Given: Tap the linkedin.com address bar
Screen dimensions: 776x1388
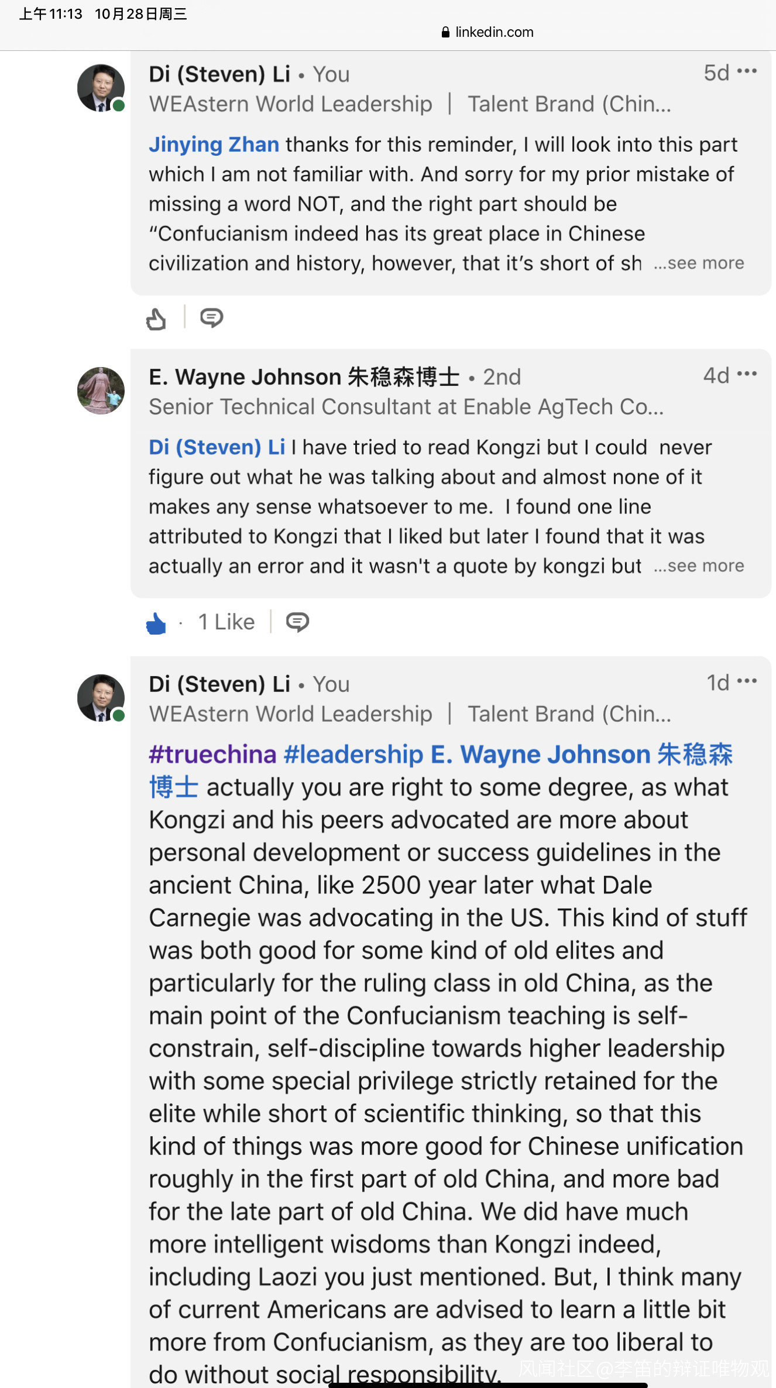Looking at the screenshot, I should pyautogui.click(x=488, y=32).
